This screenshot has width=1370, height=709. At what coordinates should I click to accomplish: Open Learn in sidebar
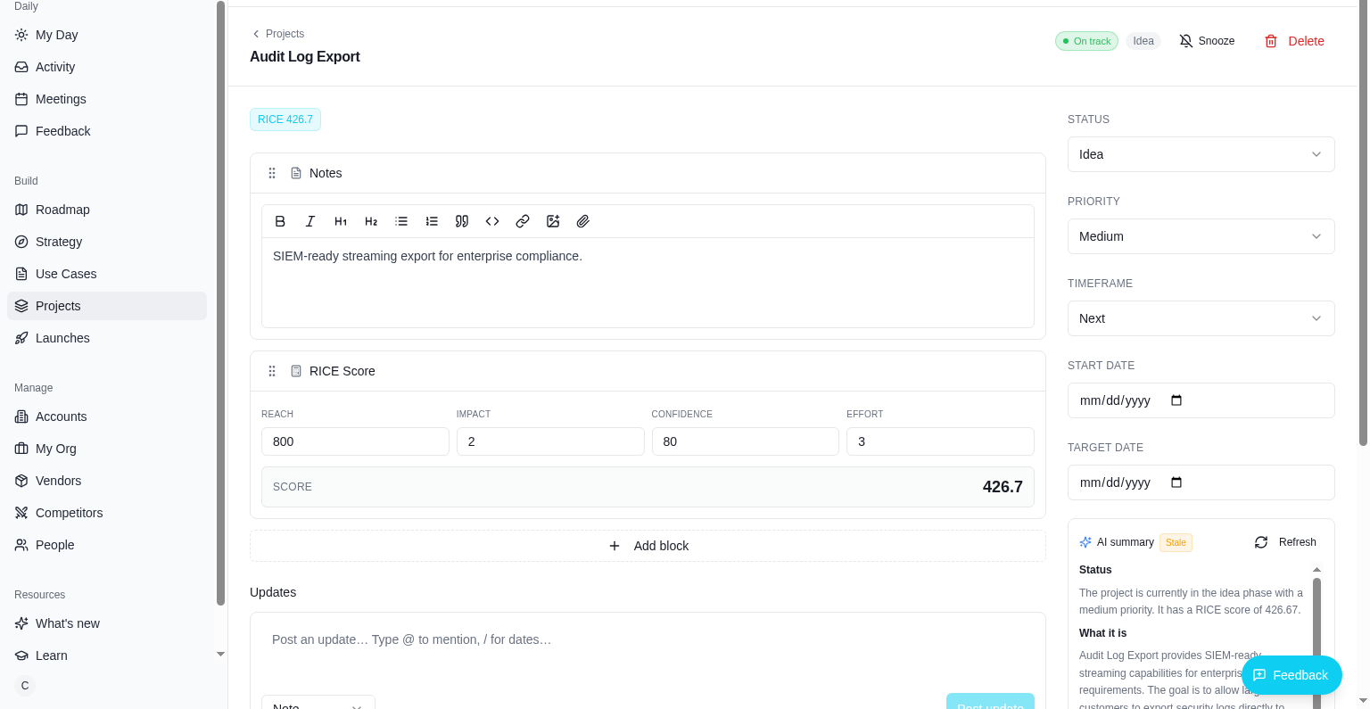click(107, 655)
